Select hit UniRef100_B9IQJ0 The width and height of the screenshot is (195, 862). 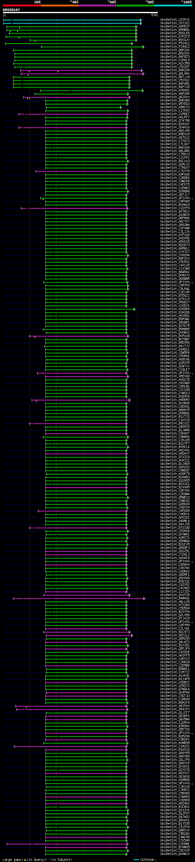pyautogui.click(x=175, y=40)
